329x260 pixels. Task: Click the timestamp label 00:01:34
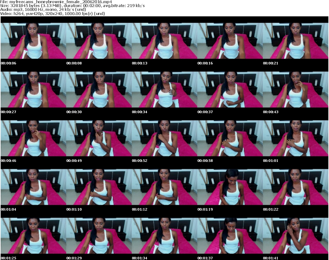[x=139, y=258]
